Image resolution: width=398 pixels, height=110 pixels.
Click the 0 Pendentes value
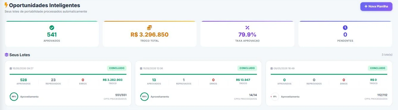(345, 34)
